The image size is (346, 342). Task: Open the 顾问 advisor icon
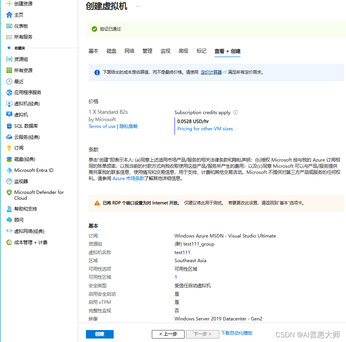9,220
